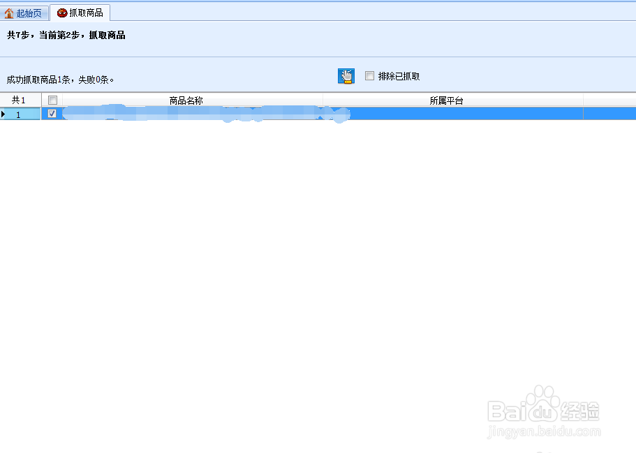Click the blurred product name cell in row 1
636x453 pixels.
(193, 114)
